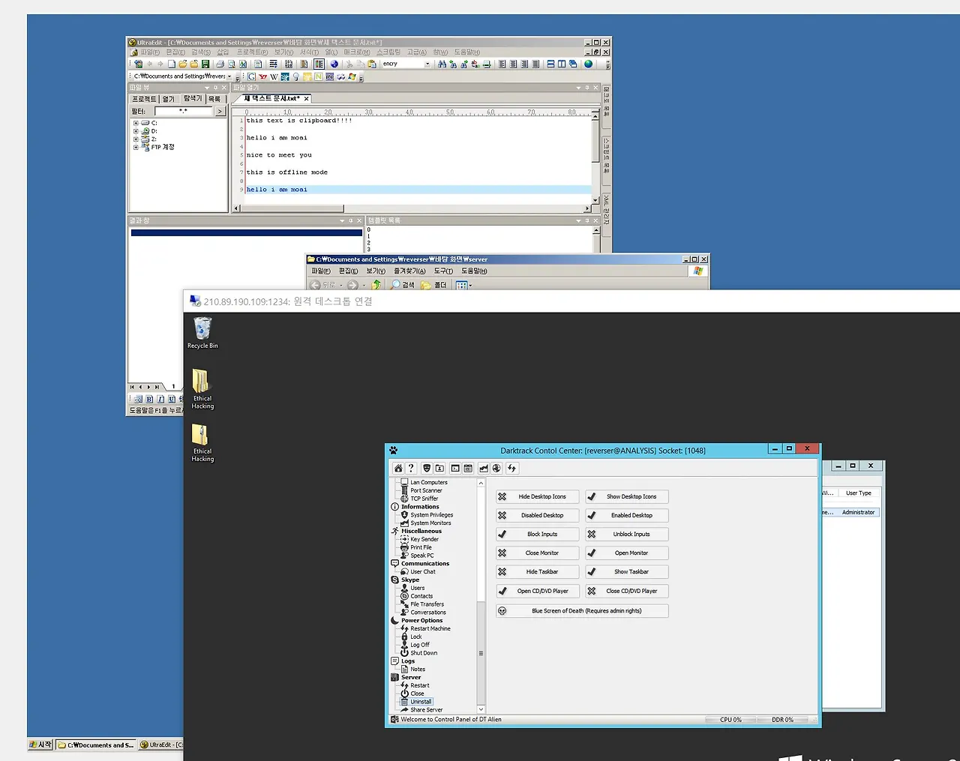Open the 'encry' find dropdown in UltraEdit toolbar
The width and height of the screenshot is (960, 761).
point(427,64)
